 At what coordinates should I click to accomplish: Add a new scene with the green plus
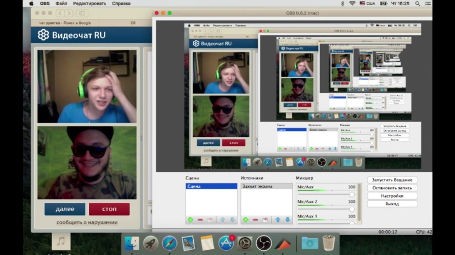(191, 220)
